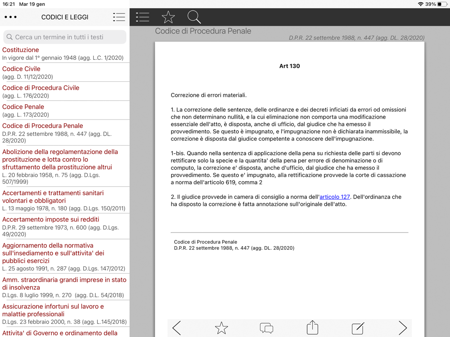
Task: Open the magnifying glass search tool
Action: click(x=194, y=17)
